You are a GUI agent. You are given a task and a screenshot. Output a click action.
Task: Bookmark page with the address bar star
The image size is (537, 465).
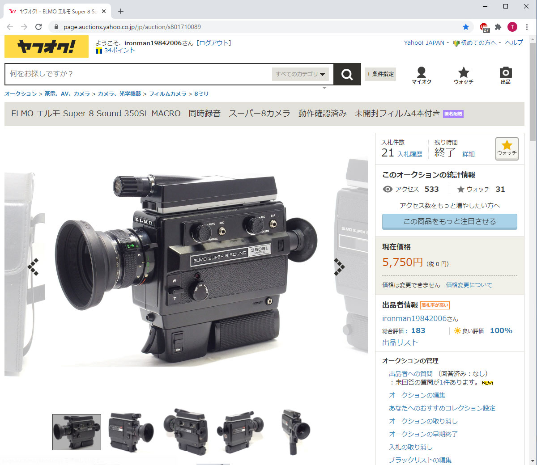click(466, 27)
